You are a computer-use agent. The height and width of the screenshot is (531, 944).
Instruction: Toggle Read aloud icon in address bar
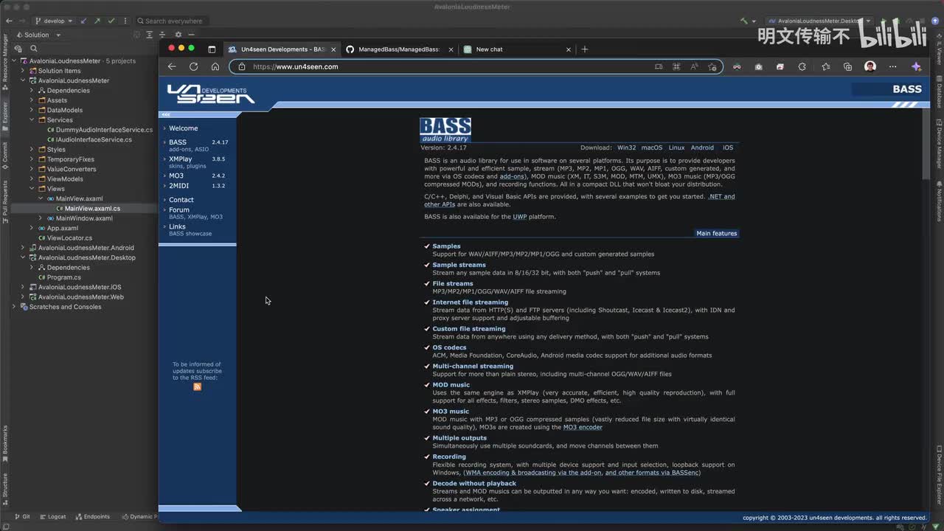pyautogui.click(x=694, y=66)
